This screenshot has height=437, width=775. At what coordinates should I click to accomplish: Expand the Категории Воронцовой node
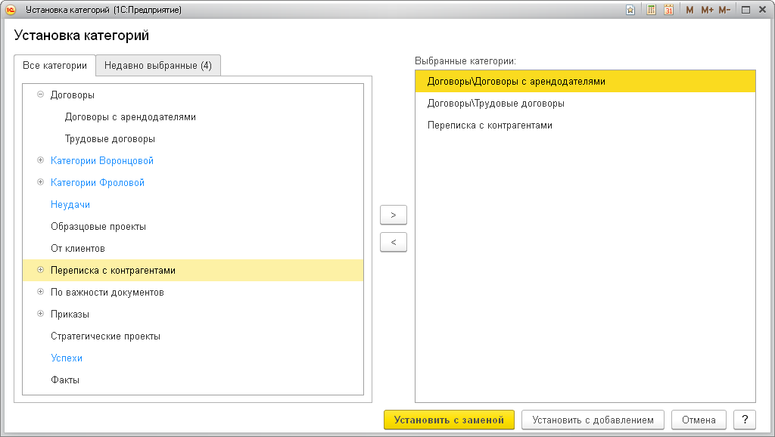[x=41, y=160]
